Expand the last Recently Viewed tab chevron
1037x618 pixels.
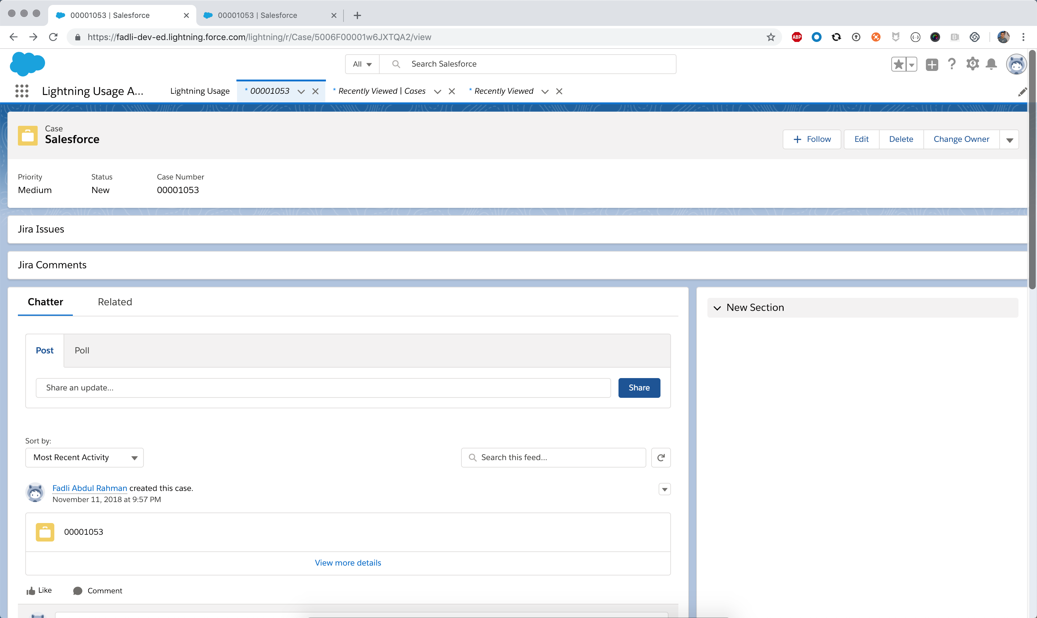545,91
